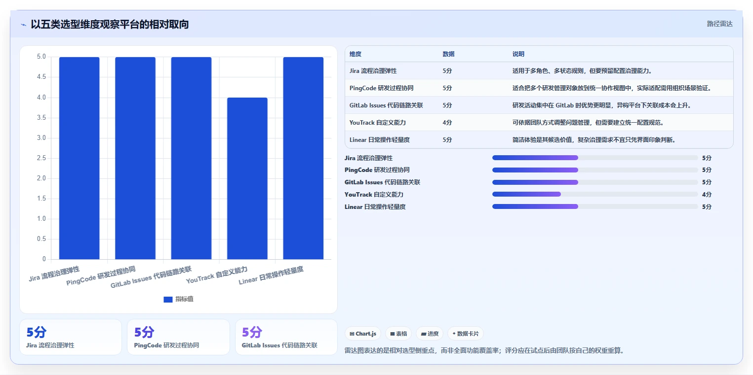
Task: Click the "进度" chip
Action: (x=430, y=334)
